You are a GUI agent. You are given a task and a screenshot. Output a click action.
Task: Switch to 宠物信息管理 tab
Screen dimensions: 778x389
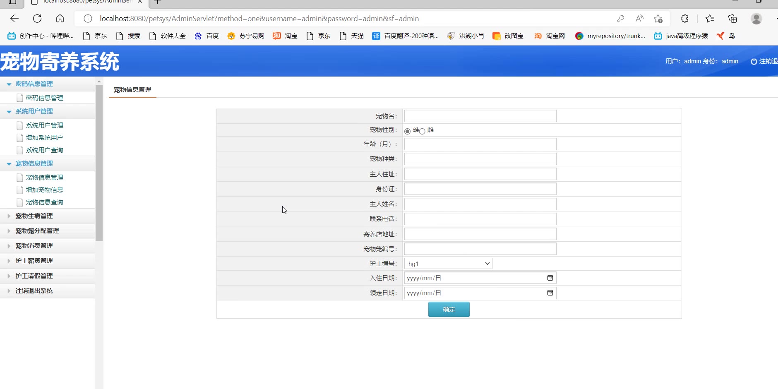click(x=132, y=90)
